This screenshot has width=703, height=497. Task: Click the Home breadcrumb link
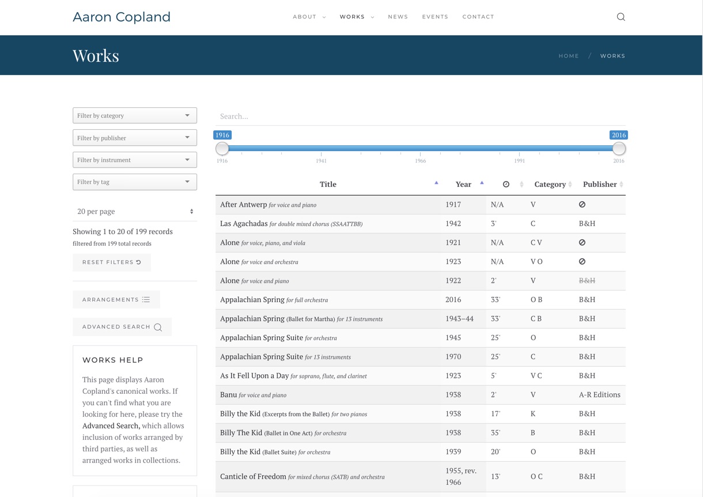tap(569, 56)
